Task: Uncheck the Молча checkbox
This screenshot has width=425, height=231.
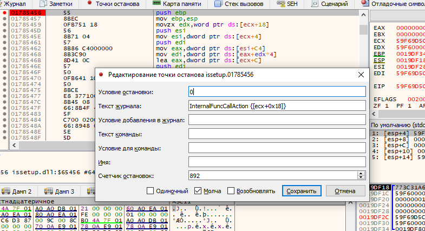Action: click(197, 191)
